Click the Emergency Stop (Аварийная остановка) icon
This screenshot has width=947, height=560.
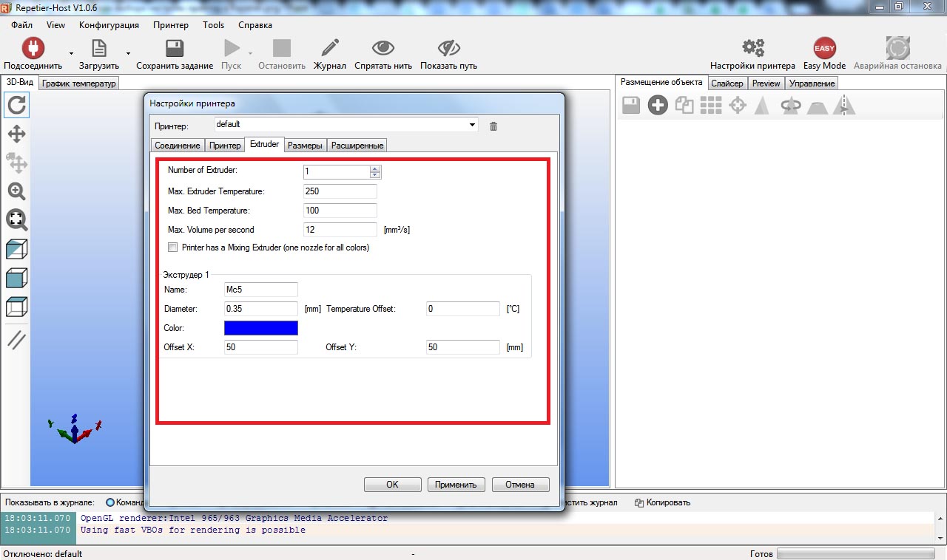point(897,49)
